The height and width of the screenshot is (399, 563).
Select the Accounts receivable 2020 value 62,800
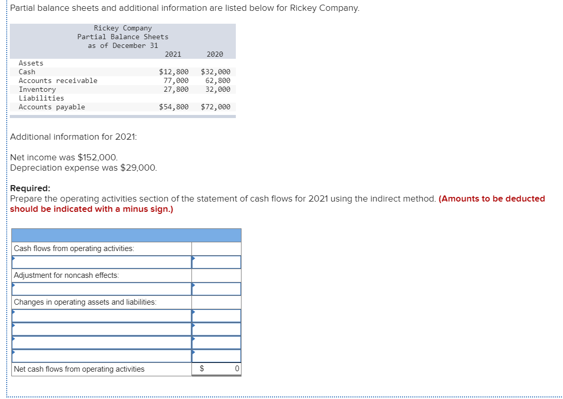(x=218, y=80)
